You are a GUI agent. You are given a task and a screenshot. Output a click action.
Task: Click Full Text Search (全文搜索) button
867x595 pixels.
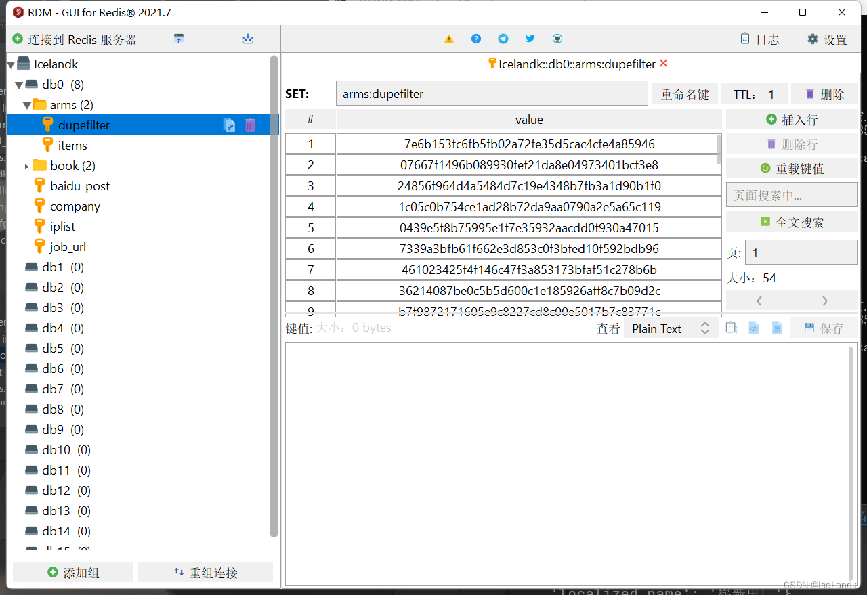(x=792, y=222)
